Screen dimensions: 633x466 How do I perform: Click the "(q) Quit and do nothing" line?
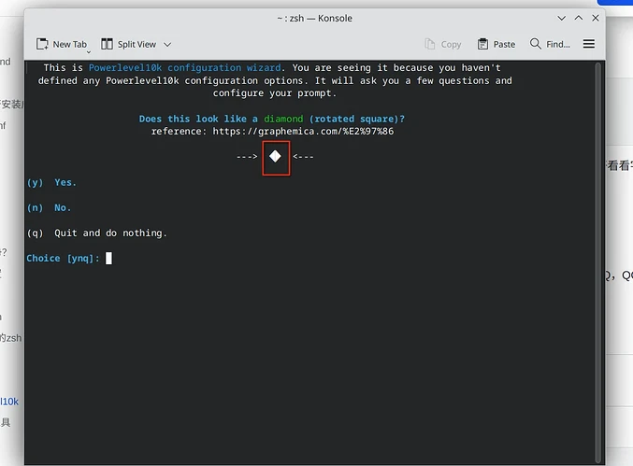click(97, 233)
